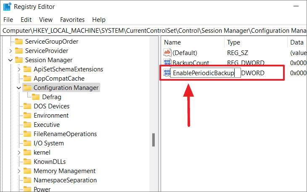Click the Environment folder icon
The height and width of the screenshot is (192, 307).
(27, 115)
